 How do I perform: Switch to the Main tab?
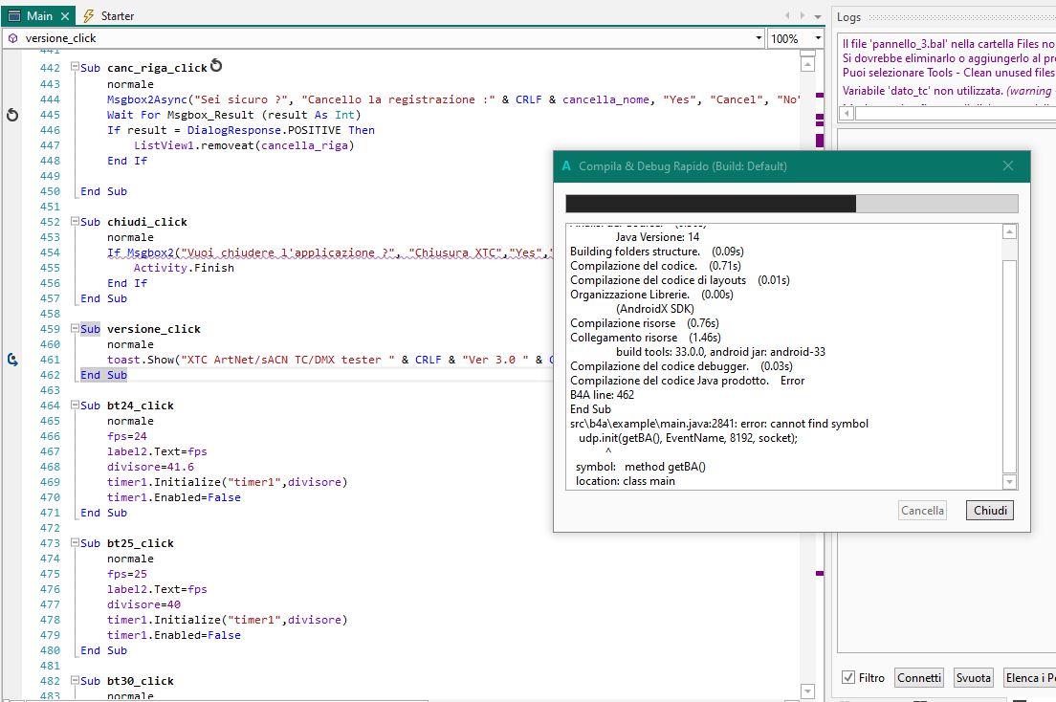(38, 15)
